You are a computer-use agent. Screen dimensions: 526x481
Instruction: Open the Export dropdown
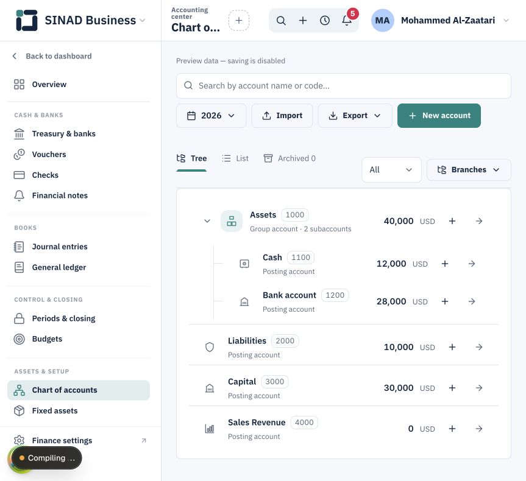[x=355, y=116]
